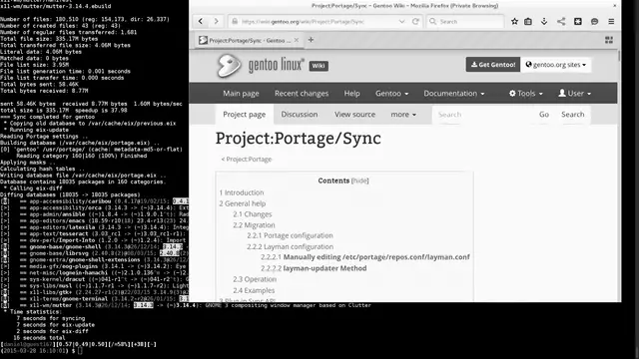Screen dimensions: 639x359
Task: Click the Gentoo linux logo
Action: click(260, 66)
